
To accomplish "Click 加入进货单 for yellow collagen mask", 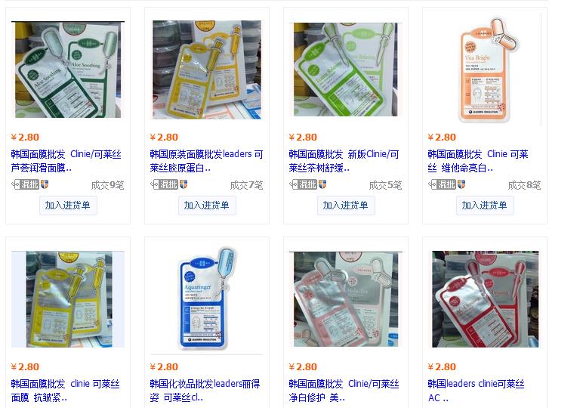I will pos(207,206).
